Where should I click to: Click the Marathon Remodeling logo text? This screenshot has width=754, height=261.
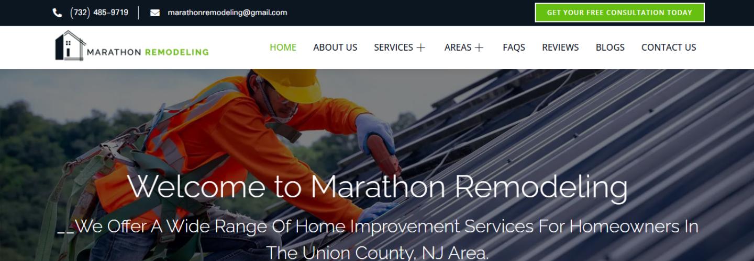(x=148, y=52)
